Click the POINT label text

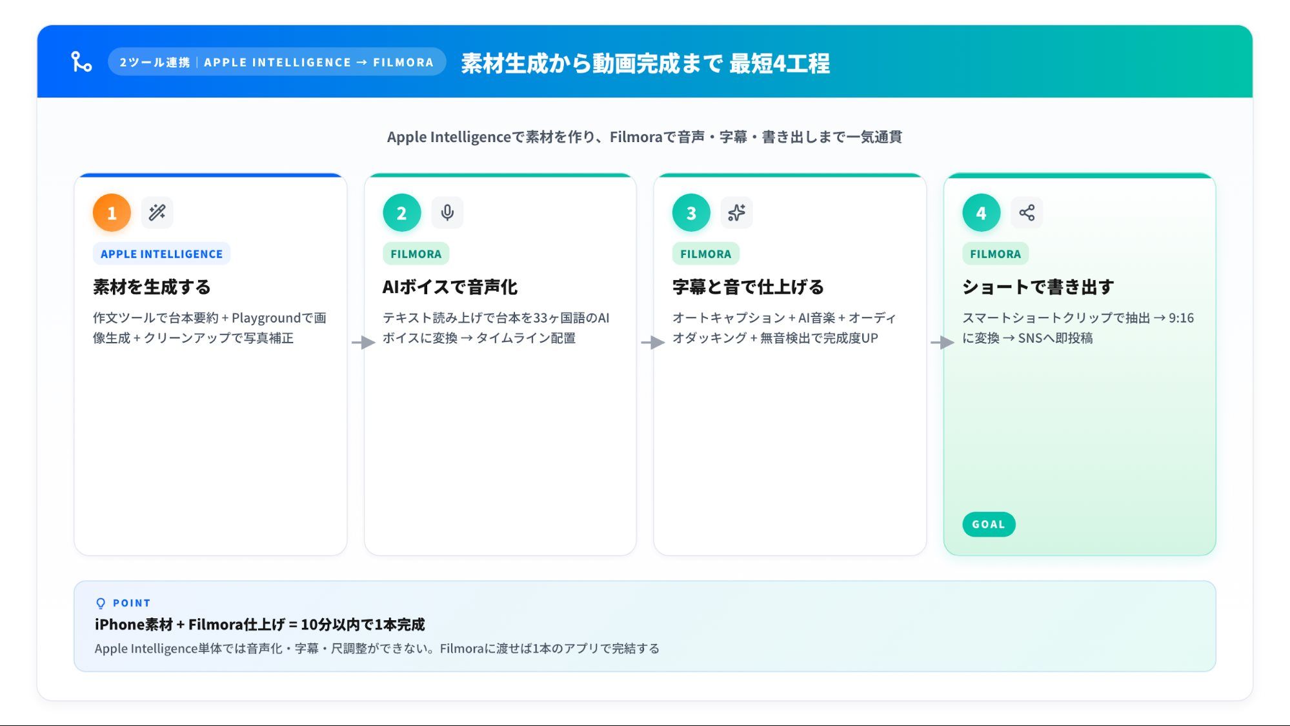tap(132, 603)
